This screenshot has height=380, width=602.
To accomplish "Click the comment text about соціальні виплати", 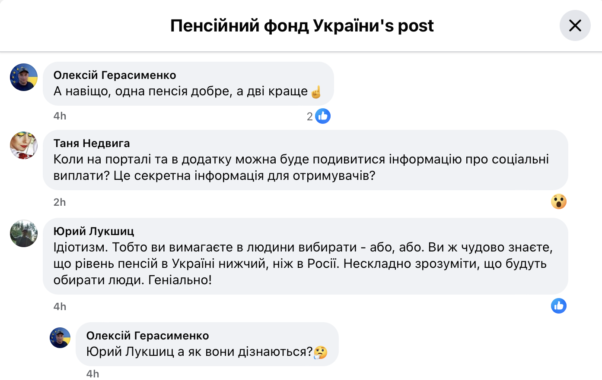I will tap(301, 167).
